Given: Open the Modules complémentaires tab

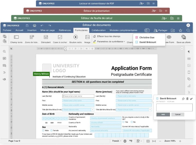Looking at the screenshot, I should (123, 30).
